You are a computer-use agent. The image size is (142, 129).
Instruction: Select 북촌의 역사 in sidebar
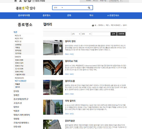click(x=19, y=39)
